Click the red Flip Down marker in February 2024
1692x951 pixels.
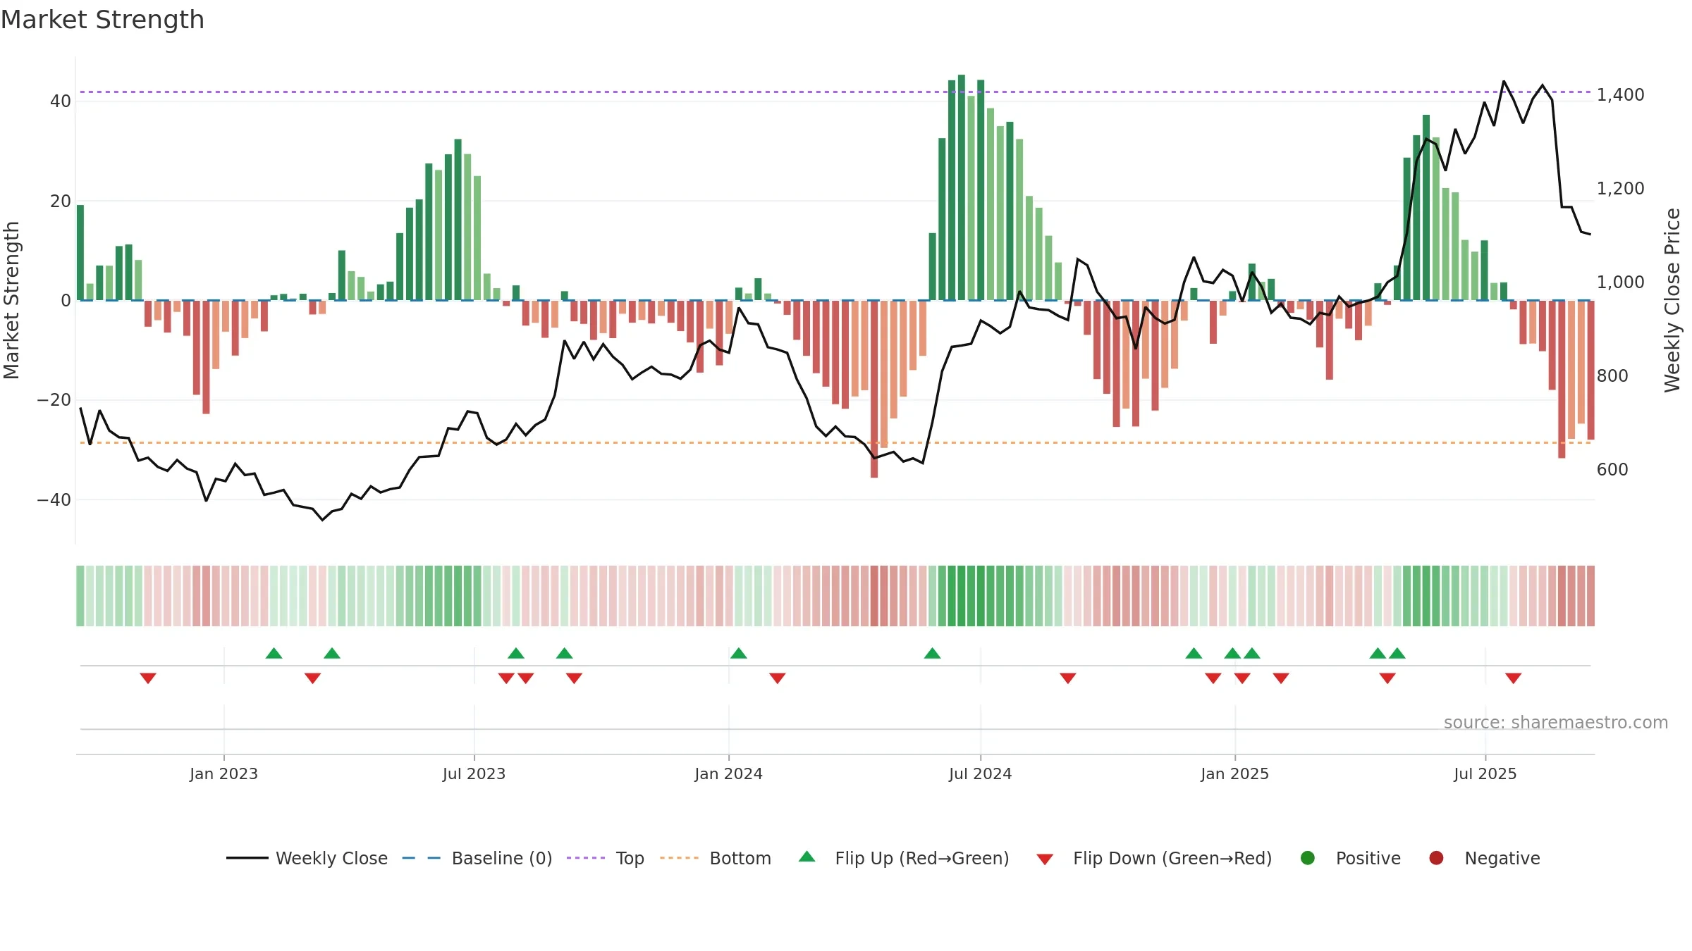tap(778, 678)
